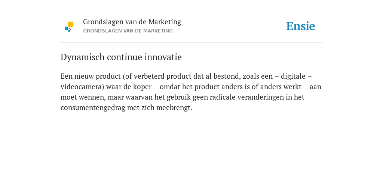Click the small pink square in logo
Image resolution: width=383 pixels, height=191 pixels.
pos(70,29)
